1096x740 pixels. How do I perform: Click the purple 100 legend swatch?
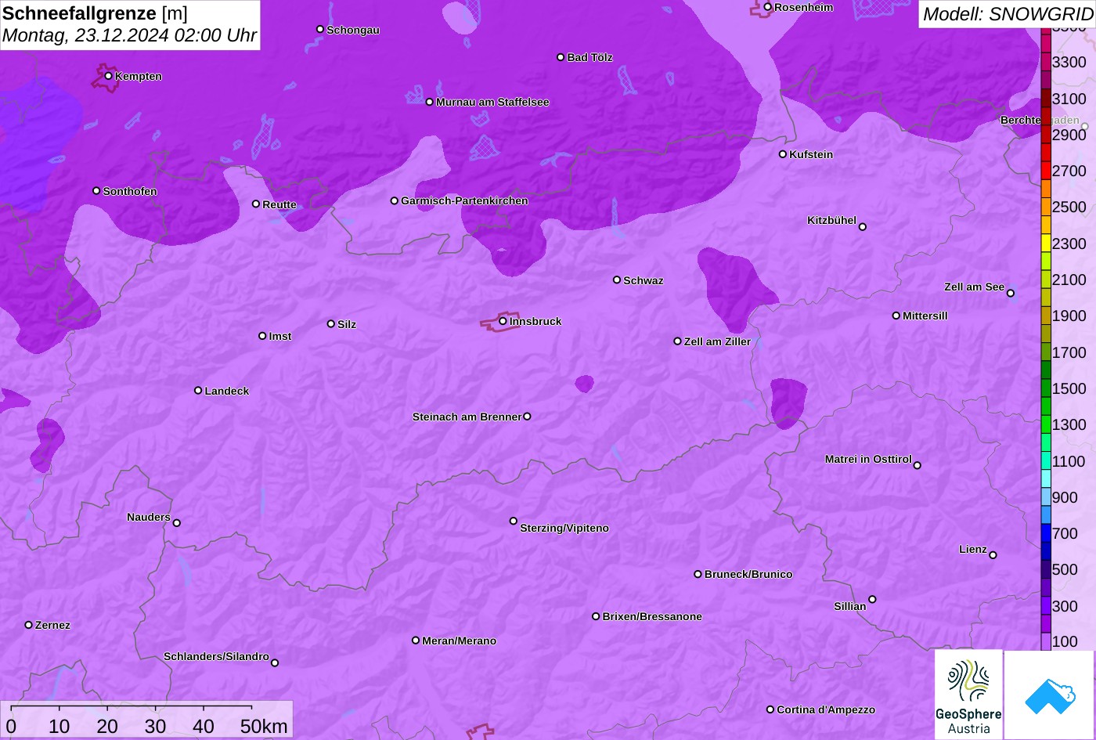point(1046,641)
